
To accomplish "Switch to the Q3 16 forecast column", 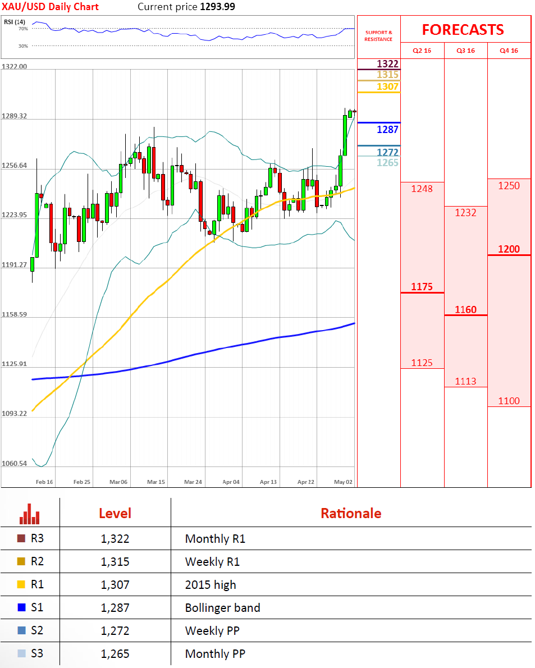I will (465, 51).
